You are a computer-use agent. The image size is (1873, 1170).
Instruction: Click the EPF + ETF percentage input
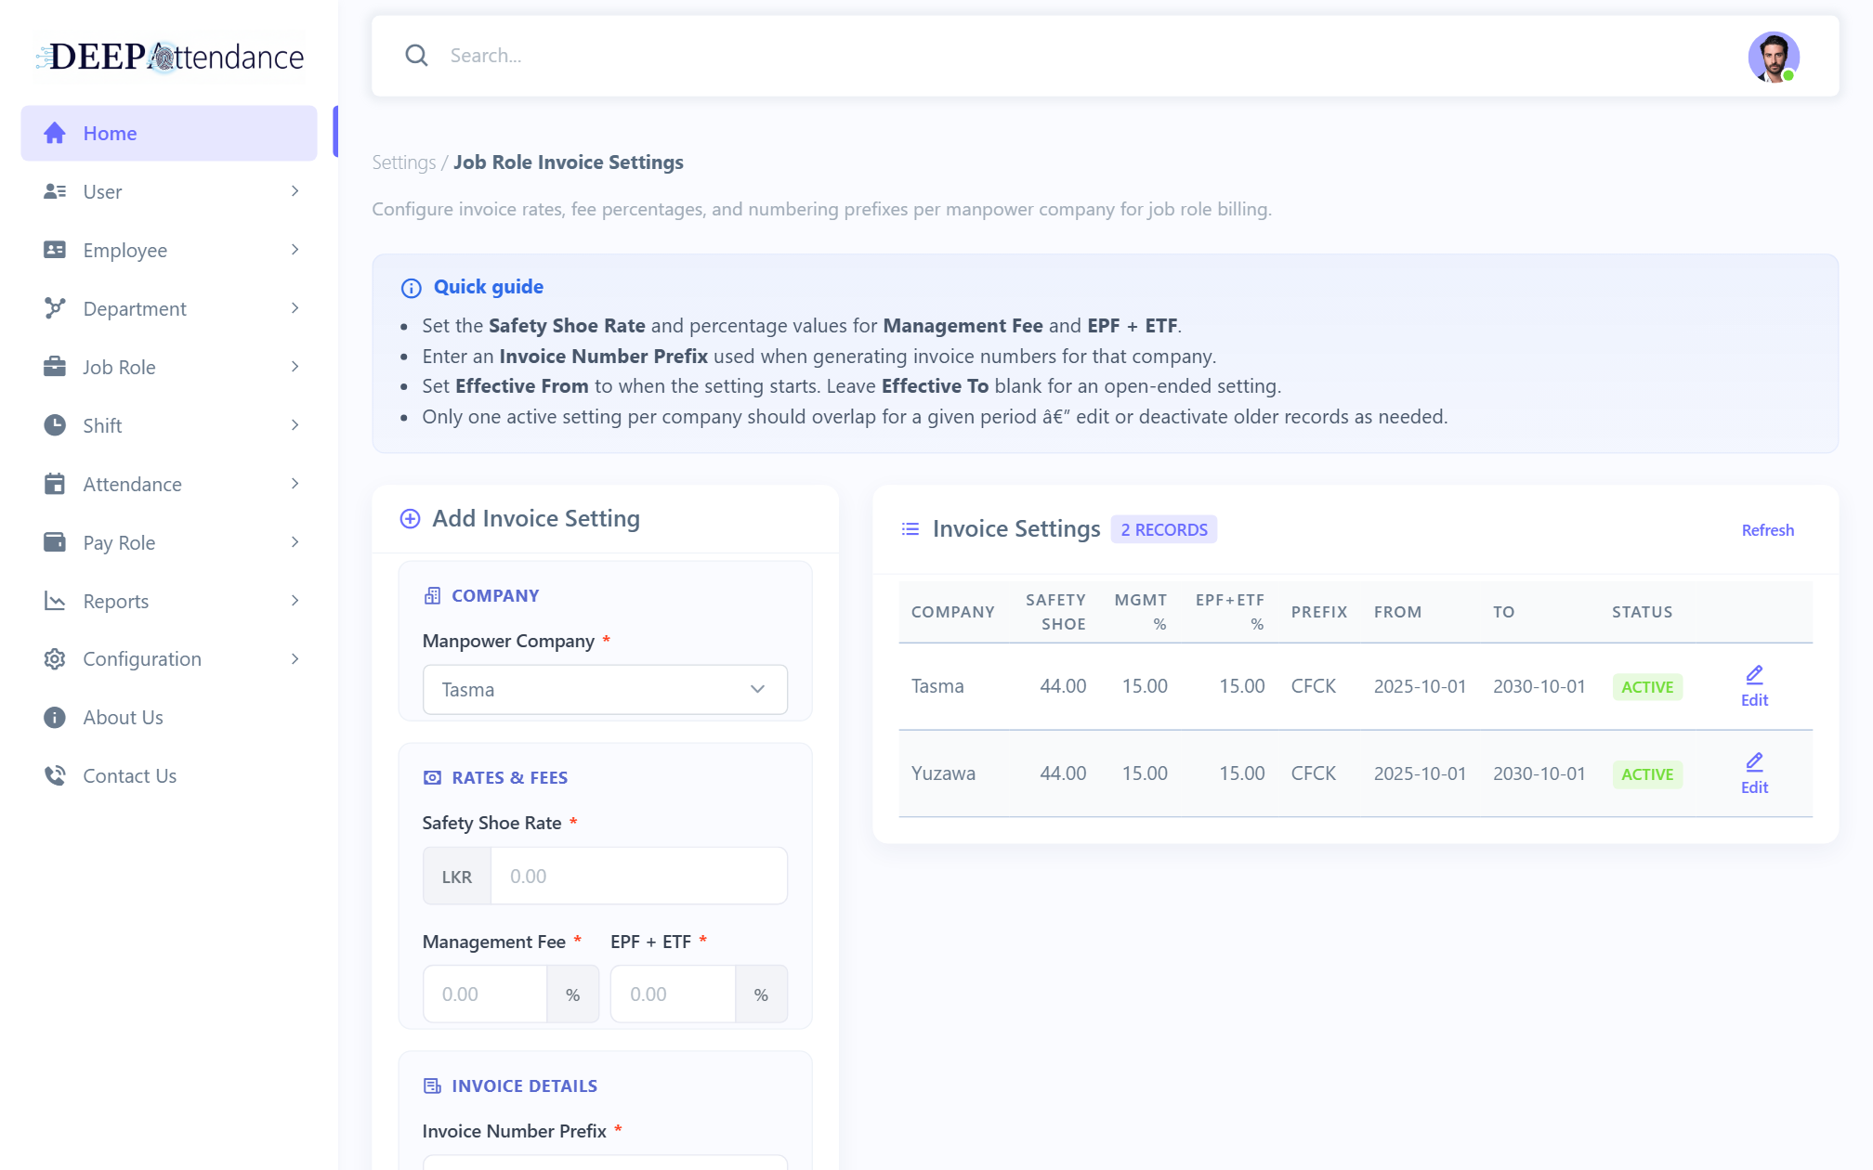coord(673,994)
